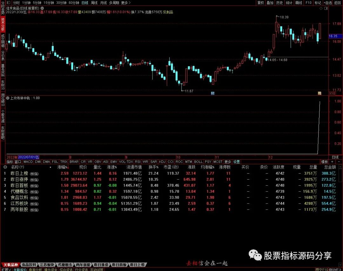Open the 综合资讯 bottom tab
Image resolution: width=343 pixels, height=271 pixels.
click(66, 269)
